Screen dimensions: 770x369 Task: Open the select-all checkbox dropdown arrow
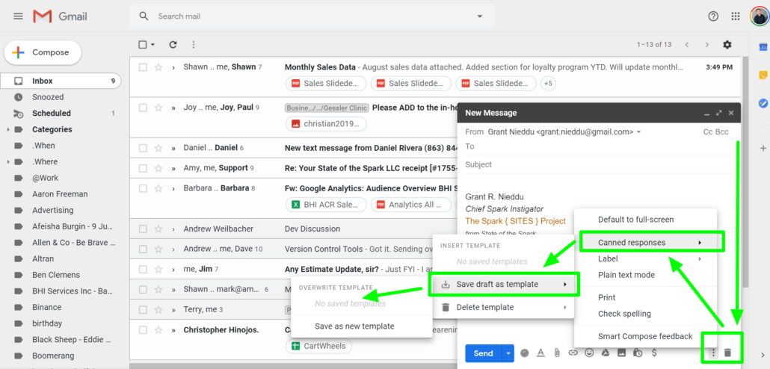[153, 45]
